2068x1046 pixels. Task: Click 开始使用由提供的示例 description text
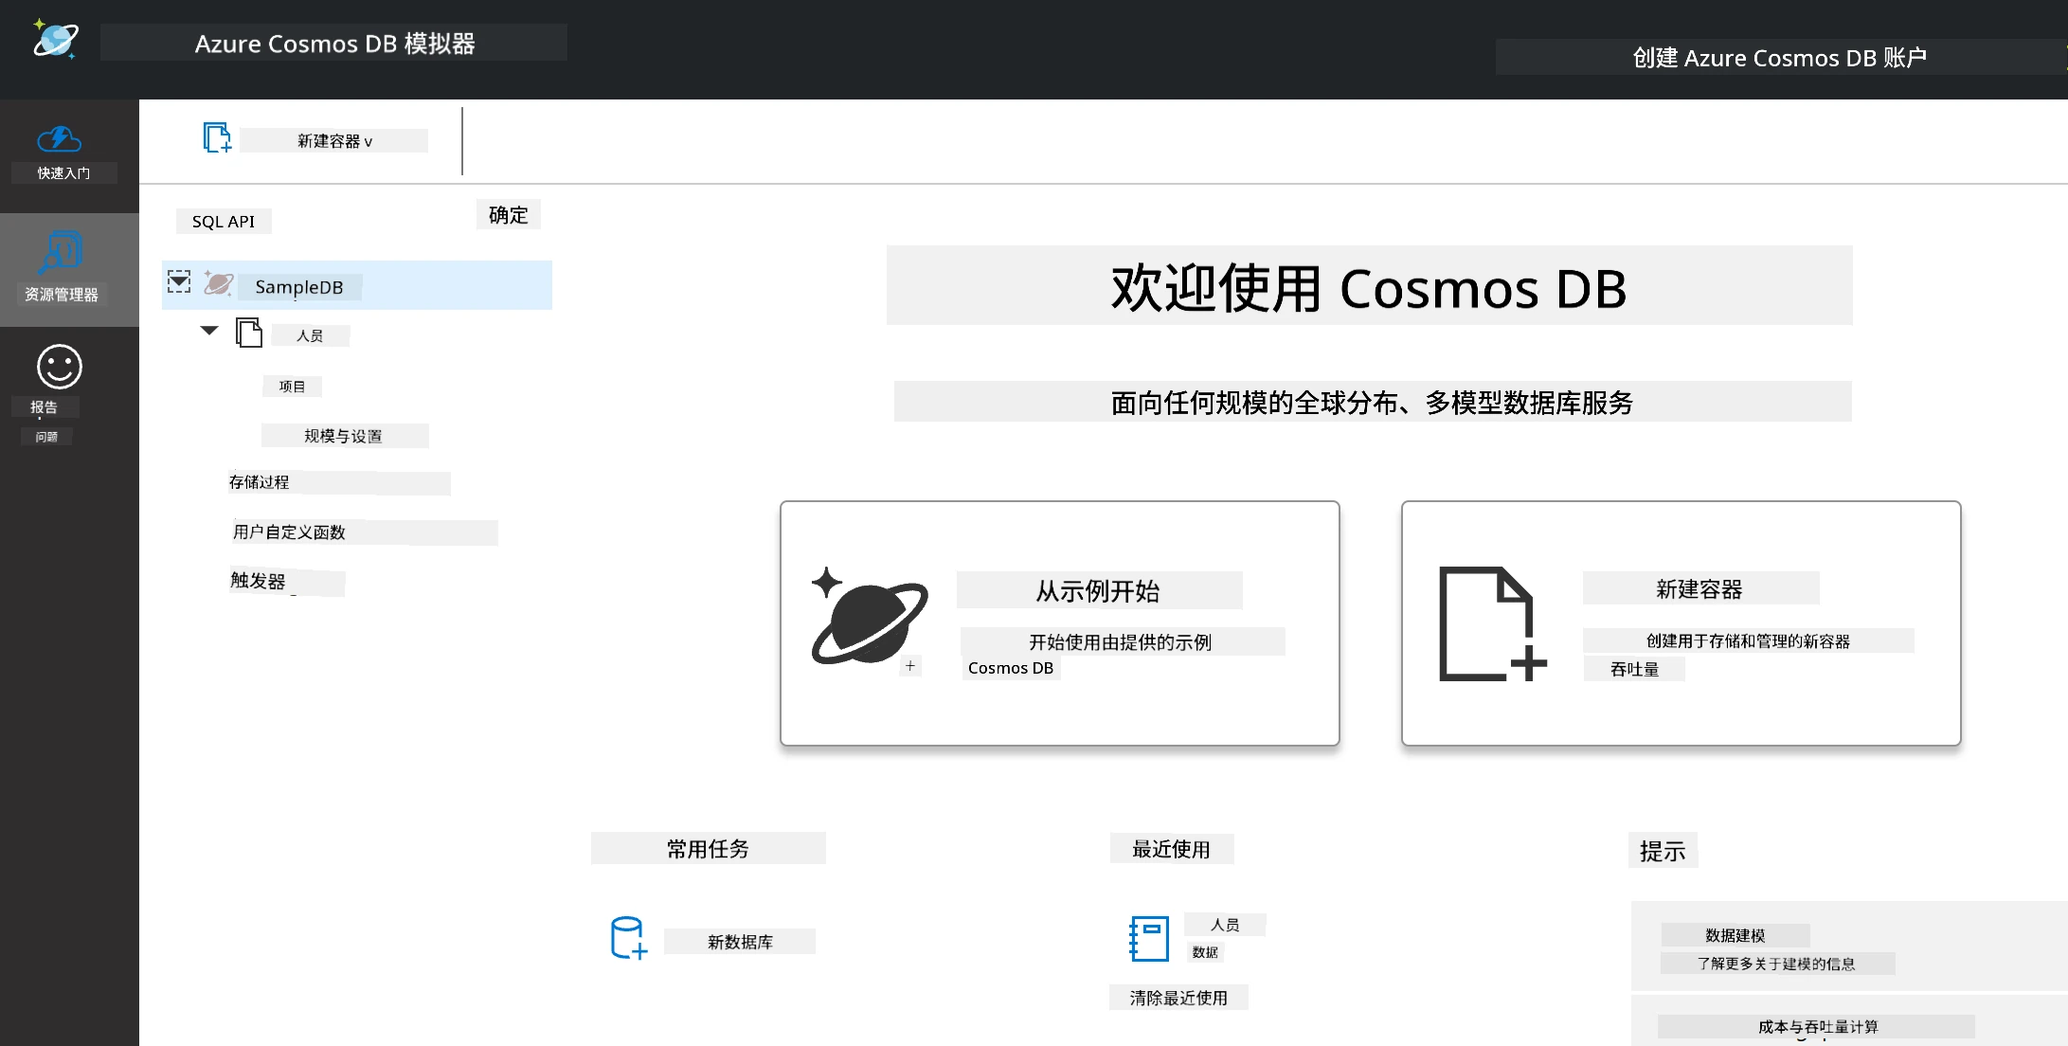click(x=1122, y=641)
